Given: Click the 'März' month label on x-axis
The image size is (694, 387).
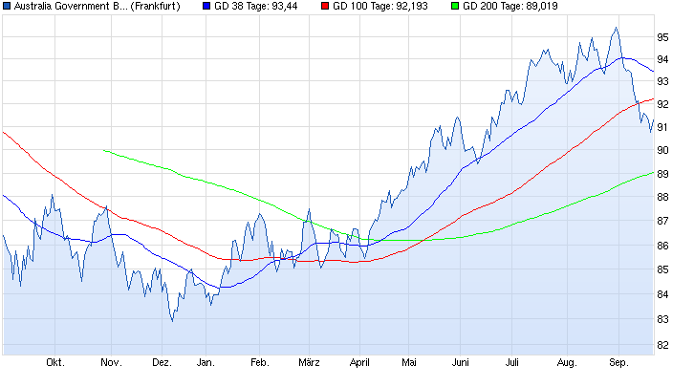Looking at the screenshot, I should tap(308, 363).
